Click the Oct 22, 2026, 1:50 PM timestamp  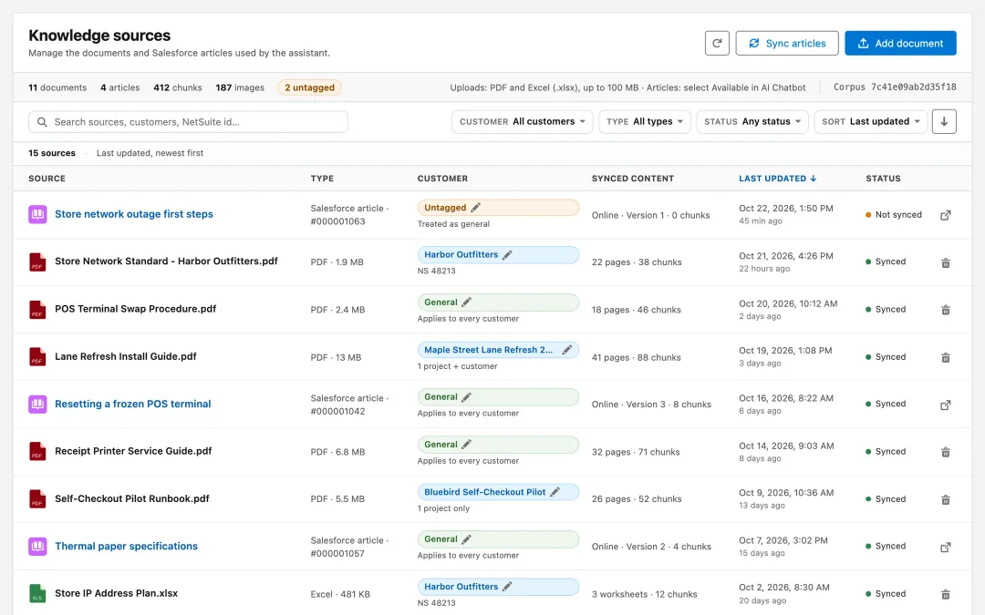click(x=786, y=209)
